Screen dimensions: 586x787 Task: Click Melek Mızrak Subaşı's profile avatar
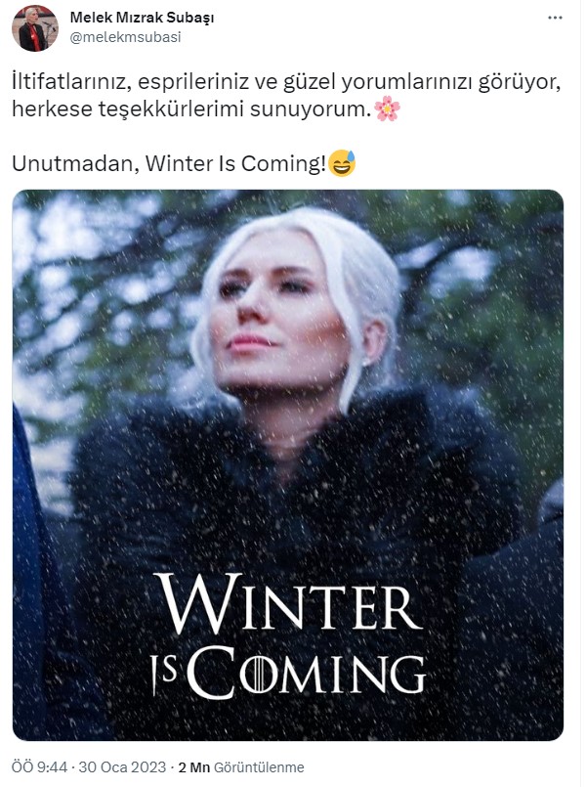34,28
